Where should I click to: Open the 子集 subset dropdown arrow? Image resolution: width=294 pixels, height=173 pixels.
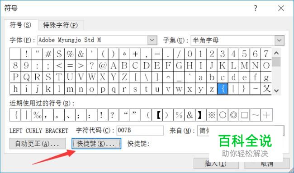[280, 41]
